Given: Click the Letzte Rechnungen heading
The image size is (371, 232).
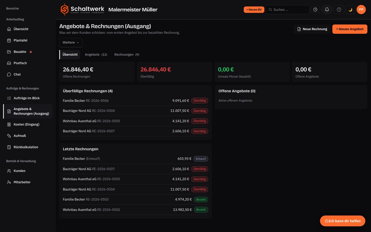Looking at the screenshot, I should 81,149.
